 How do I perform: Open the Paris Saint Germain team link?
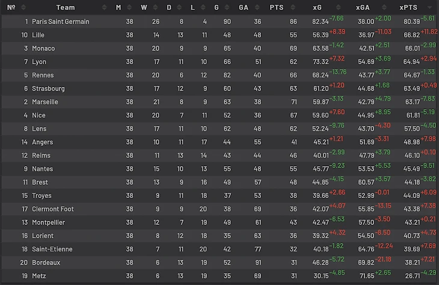pyautogui.click(x=60, y=22)
